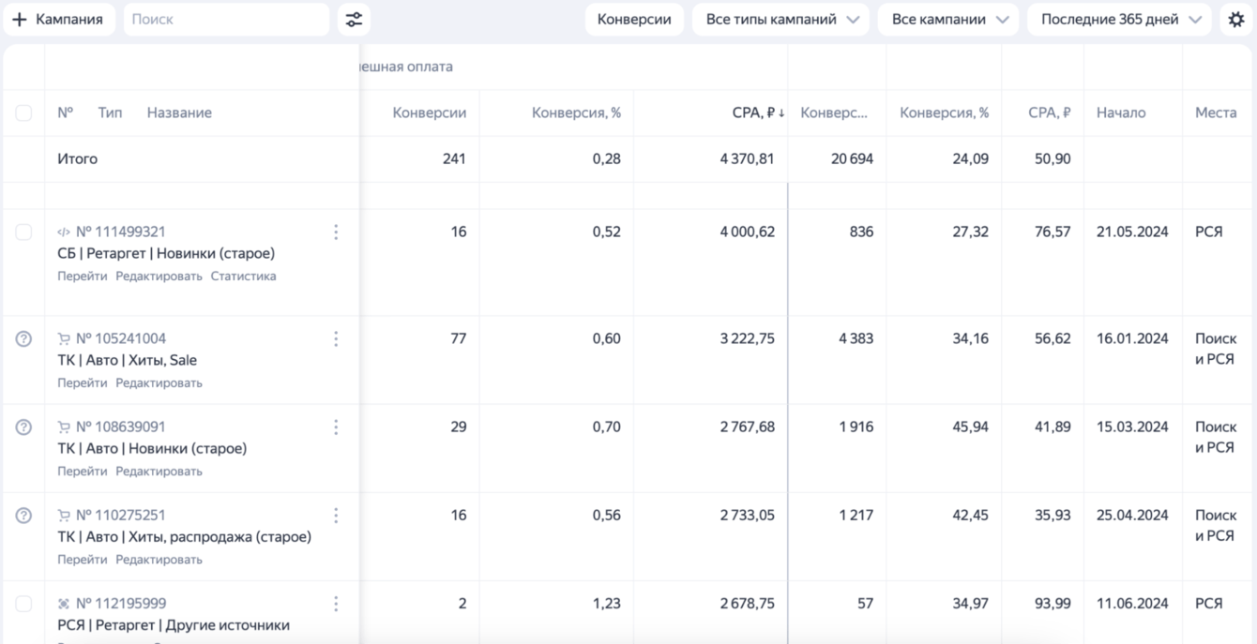Click the '+ Кампания' add button
This screenshot has height=644, width=1257.
tap(58, 20)
